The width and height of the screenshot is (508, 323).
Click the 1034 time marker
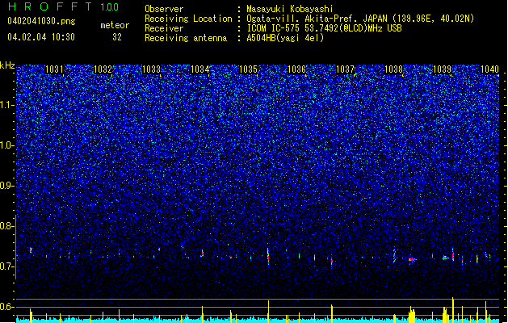(x=200, y=69)
